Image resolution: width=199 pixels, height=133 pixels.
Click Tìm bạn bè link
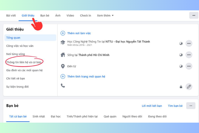(175, 106)
